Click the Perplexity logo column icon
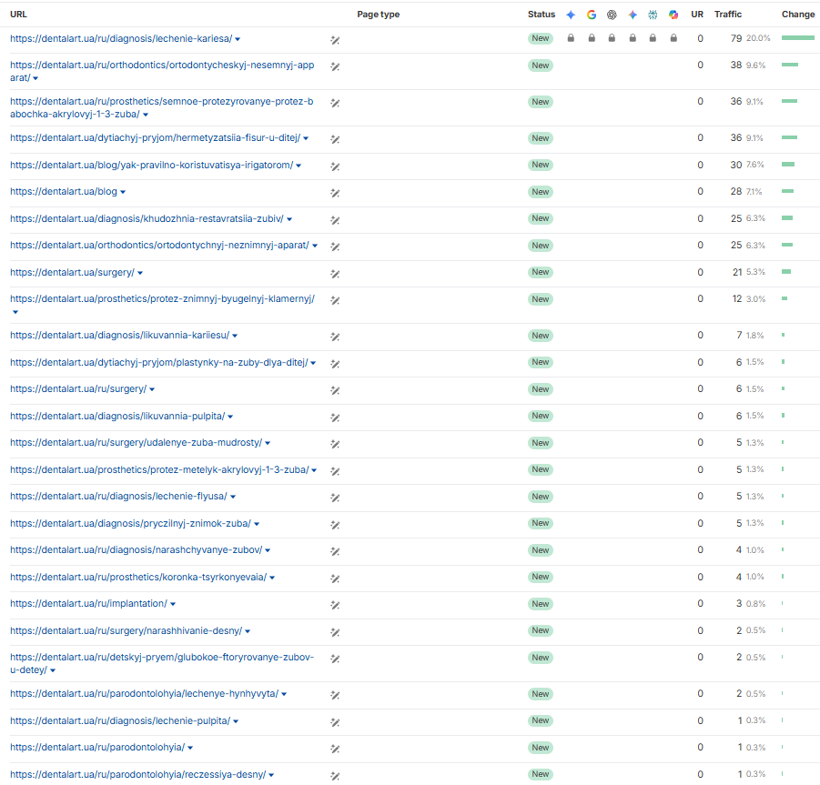Viewport: 820px width, 785px height. tap(653, 15)
